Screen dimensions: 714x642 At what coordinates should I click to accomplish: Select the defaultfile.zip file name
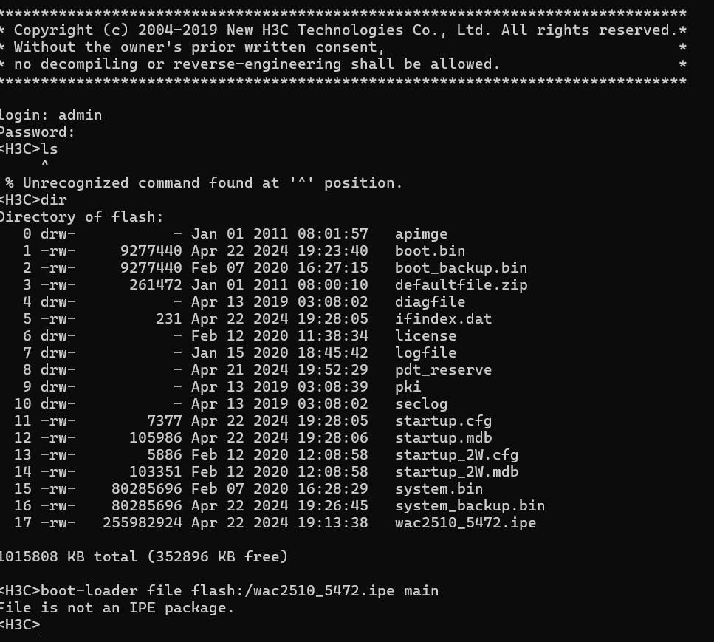coord(461,284)
